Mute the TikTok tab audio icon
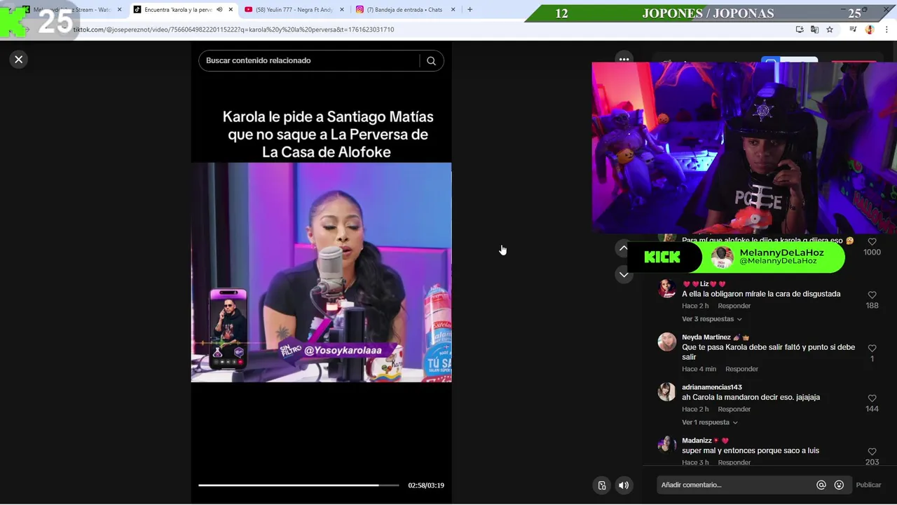This screenshot has height=505, width=897. [219, 10]
